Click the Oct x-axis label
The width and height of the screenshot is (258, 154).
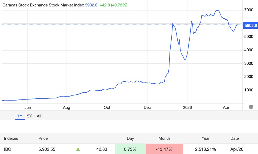click(x=107, y=108)
